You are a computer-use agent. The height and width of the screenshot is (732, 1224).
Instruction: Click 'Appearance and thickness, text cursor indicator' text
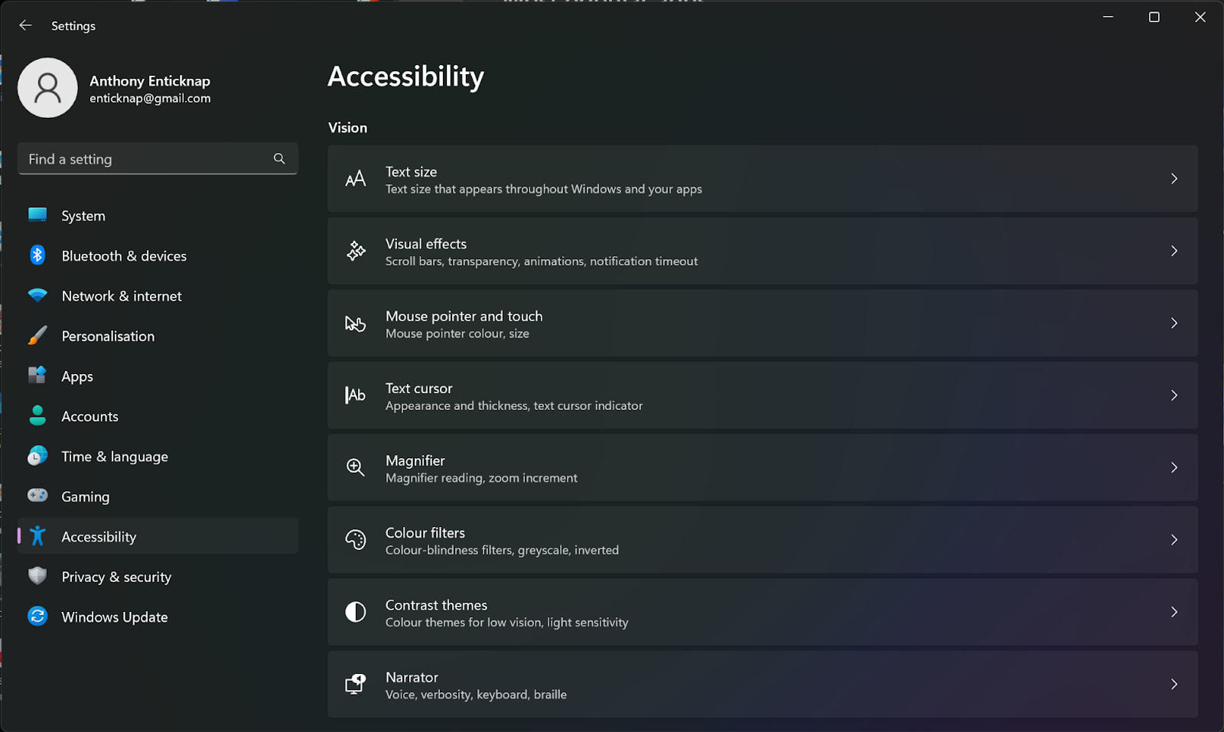pos(514,405)
